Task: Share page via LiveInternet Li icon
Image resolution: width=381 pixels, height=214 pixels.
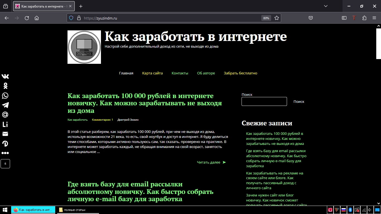Action: (5, 124)
